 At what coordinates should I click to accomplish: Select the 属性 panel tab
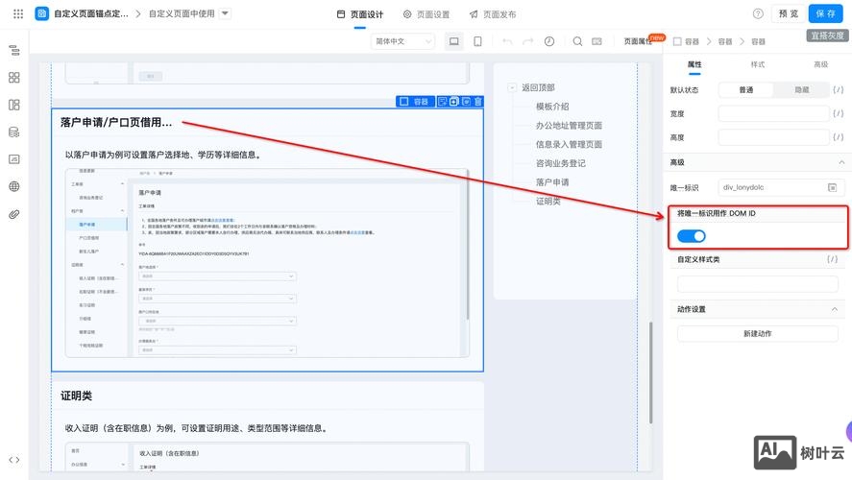pos(694,64)
